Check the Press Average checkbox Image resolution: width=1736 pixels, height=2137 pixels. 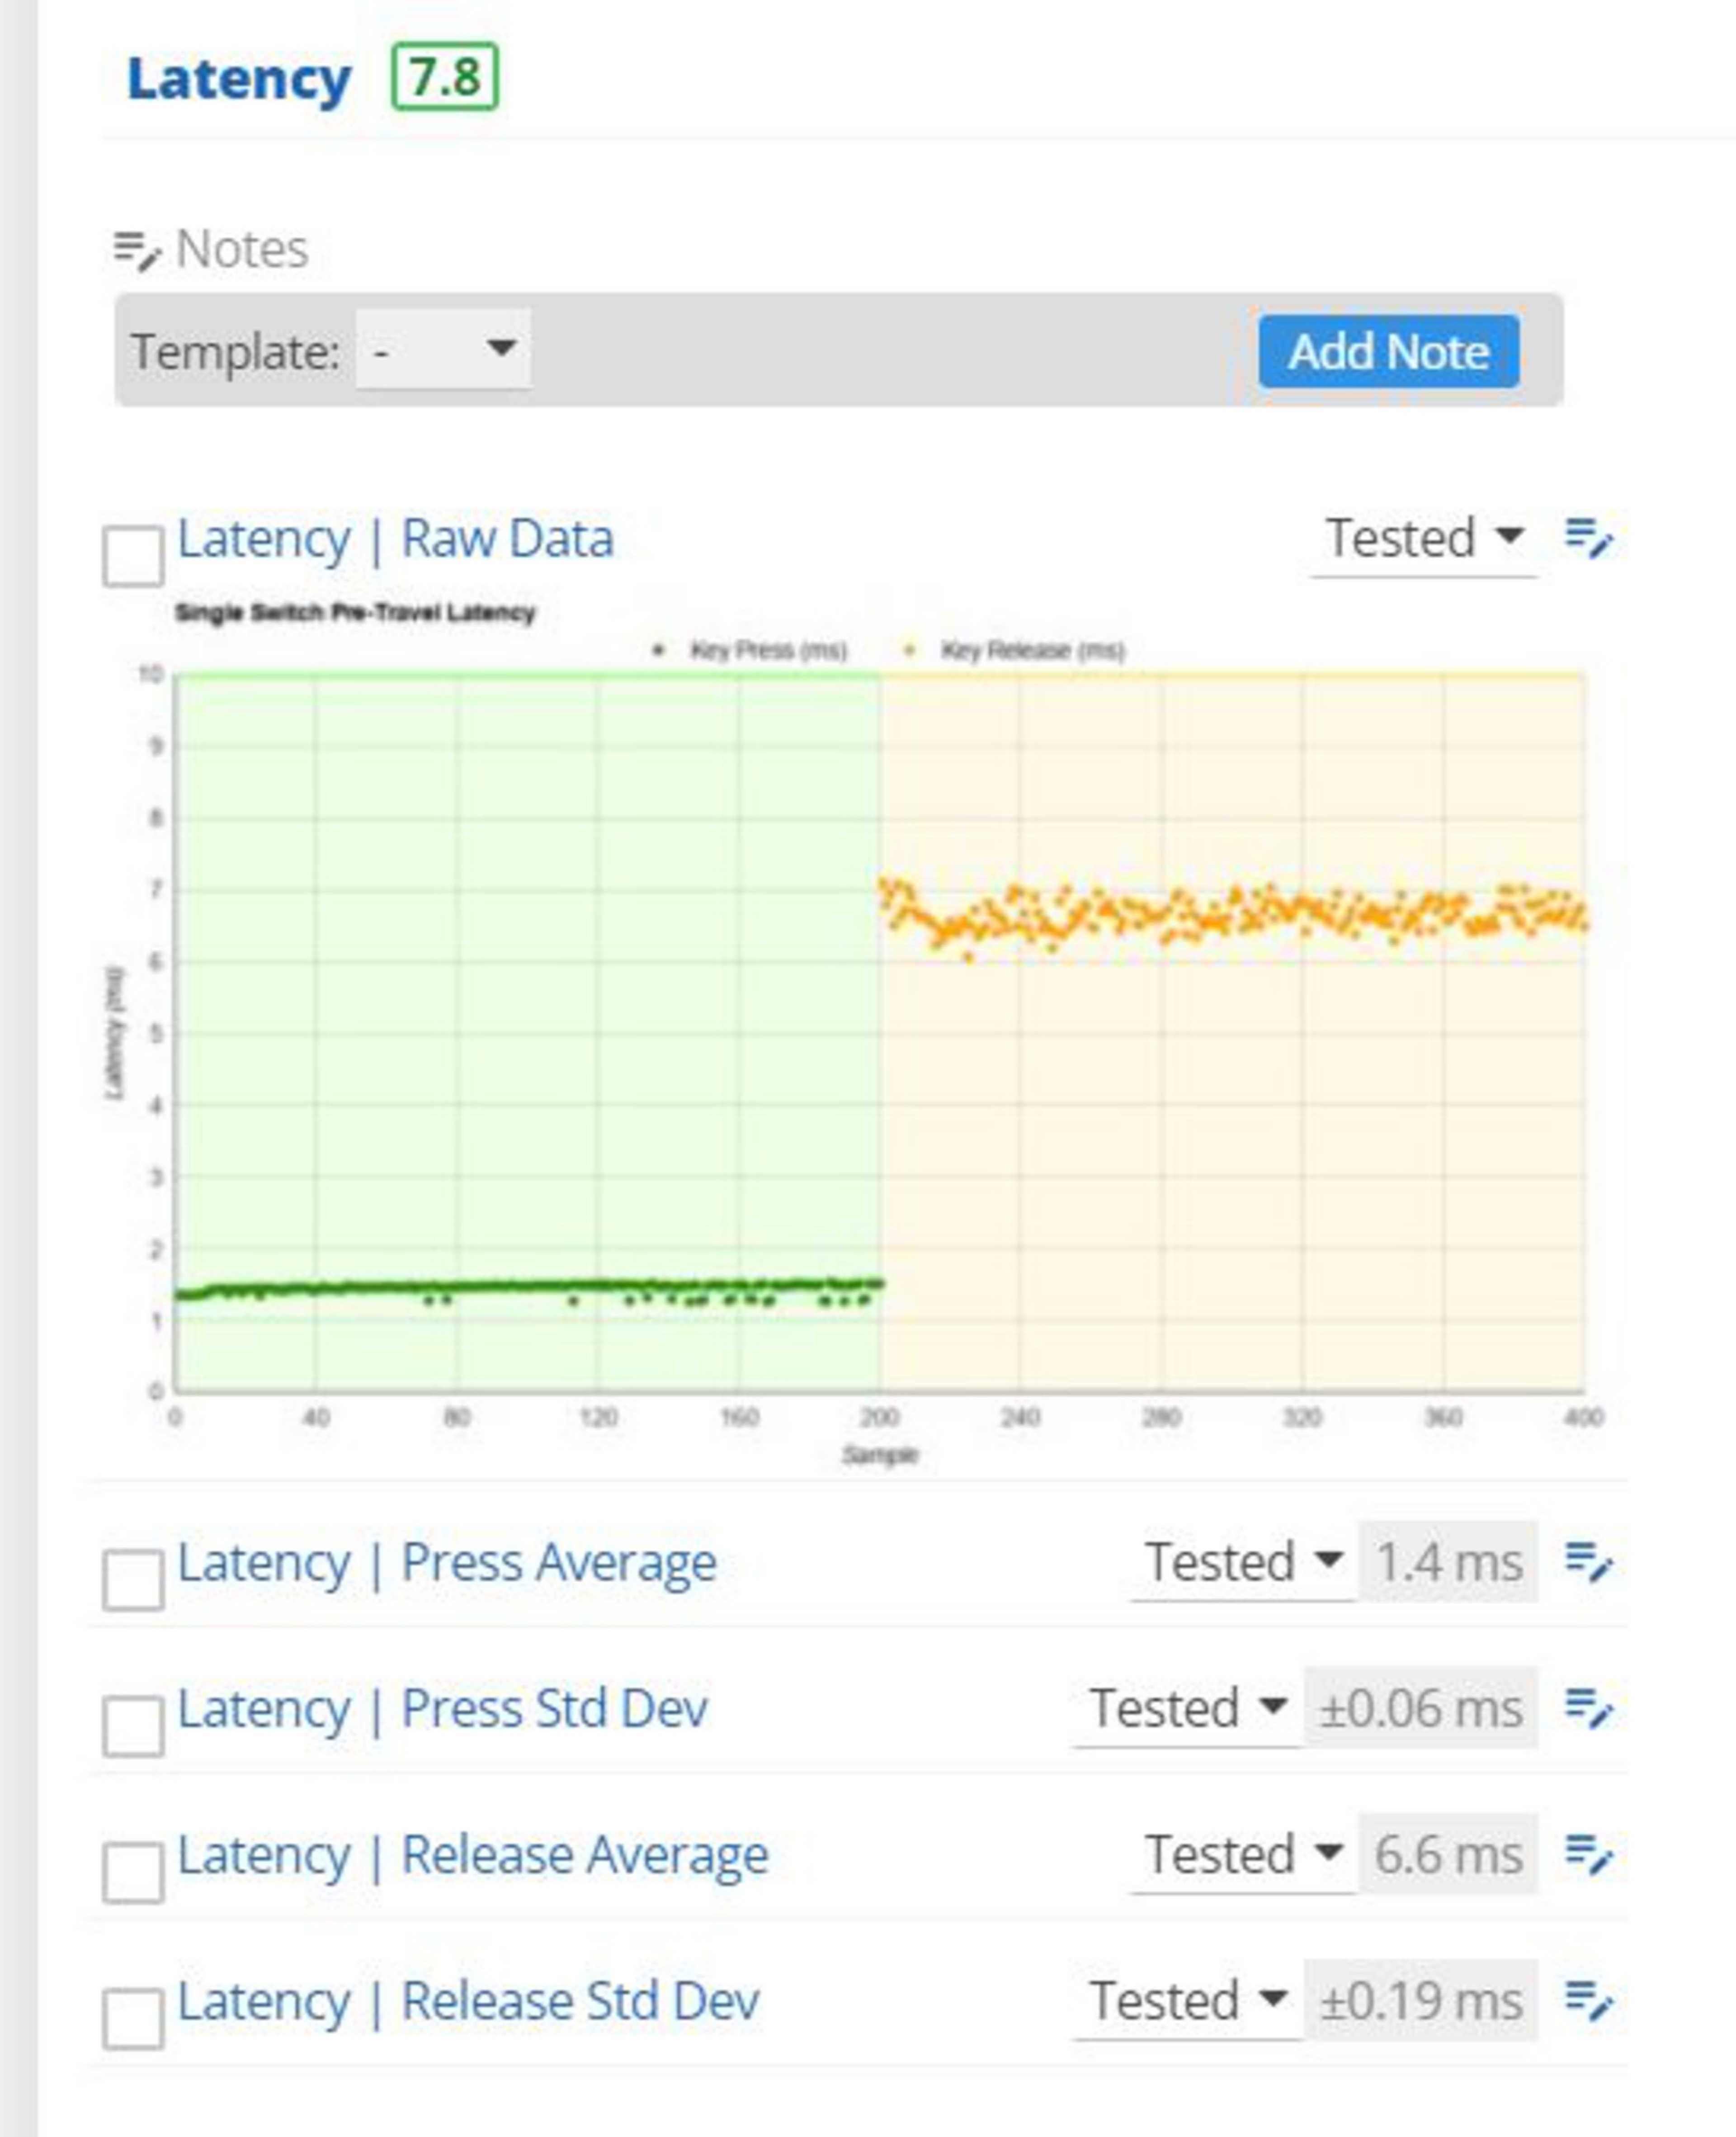click(x=133, y=1580)
